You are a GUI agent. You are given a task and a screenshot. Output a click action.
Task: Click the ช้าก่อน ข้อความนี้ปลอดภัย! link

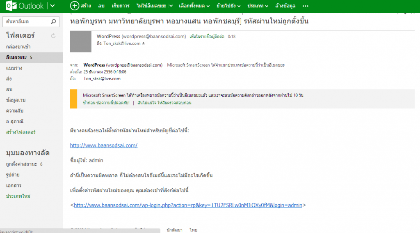[x=106, y=103]
